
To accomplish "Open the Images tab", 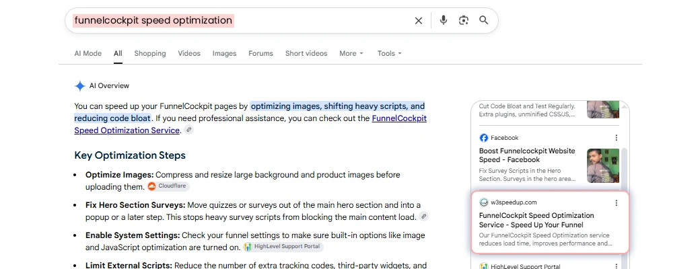I will pyautogui.click(x=225, y=54).
